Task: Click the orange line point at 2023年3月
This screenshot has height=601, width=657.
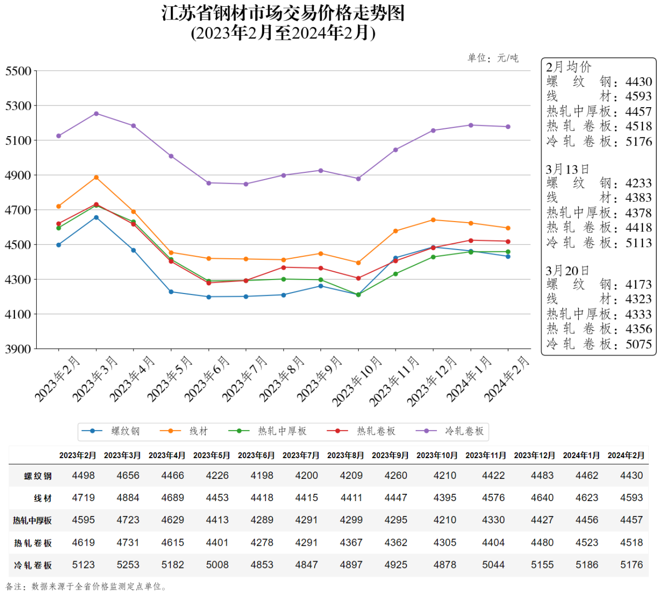Action: click(x=96, y=178)
